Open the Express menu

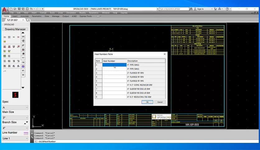[x=124, y=13]
